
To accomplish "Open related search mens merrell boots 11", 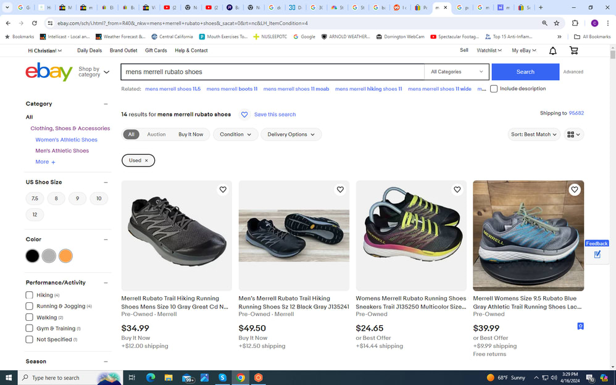I will tap(232, 89).
